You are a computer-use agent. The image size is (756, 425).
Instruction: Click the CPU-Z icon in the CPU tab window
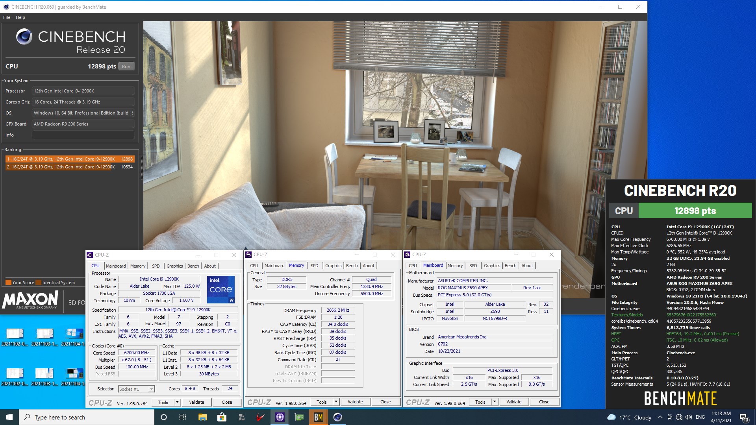[90, 255]
